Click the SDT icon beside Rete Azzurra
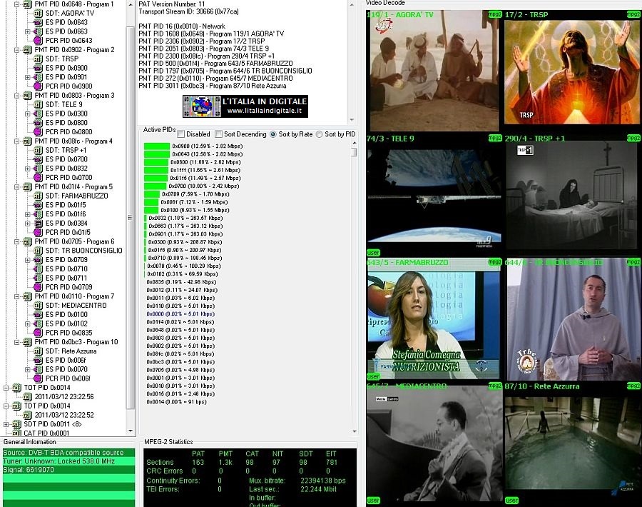The width and height of the screenshot is (642, 507). (x=38, y=351)
